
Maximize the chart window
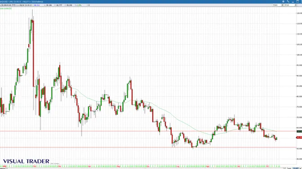click(x=298, y=1)
